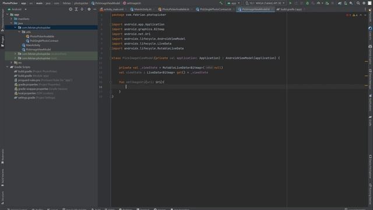Click the setImageUri breadcrumb in navigation bar
Viewport: 373px width, 210px height.
[132, 3]
